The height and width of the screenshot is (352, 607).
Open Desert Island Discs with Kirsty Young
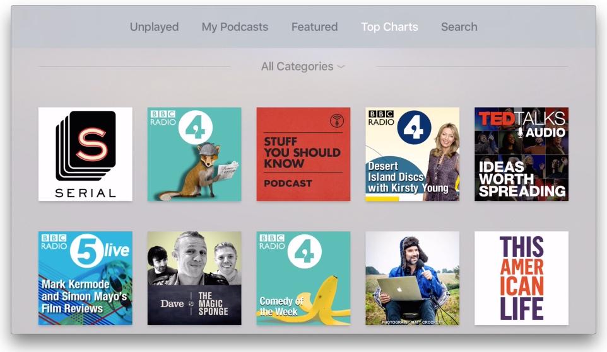(412, 154)
